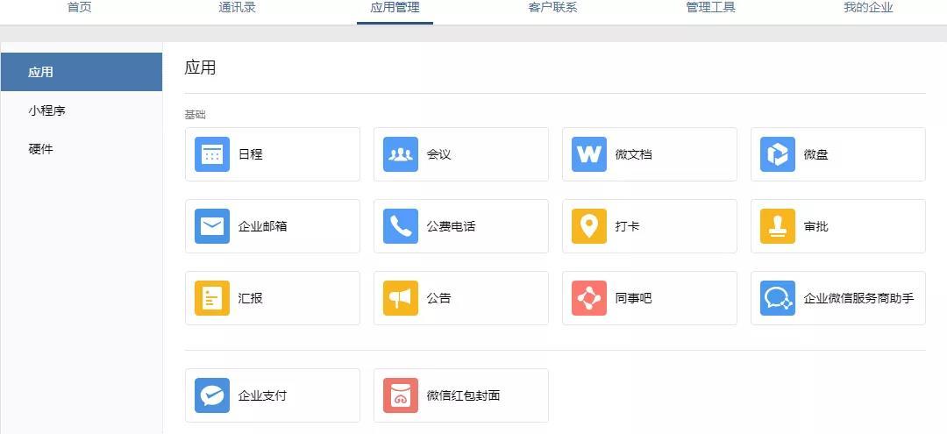The width and height of the screenshot is (947, 434).
Task: Click the 日程 label text
Action: point(250,154)
